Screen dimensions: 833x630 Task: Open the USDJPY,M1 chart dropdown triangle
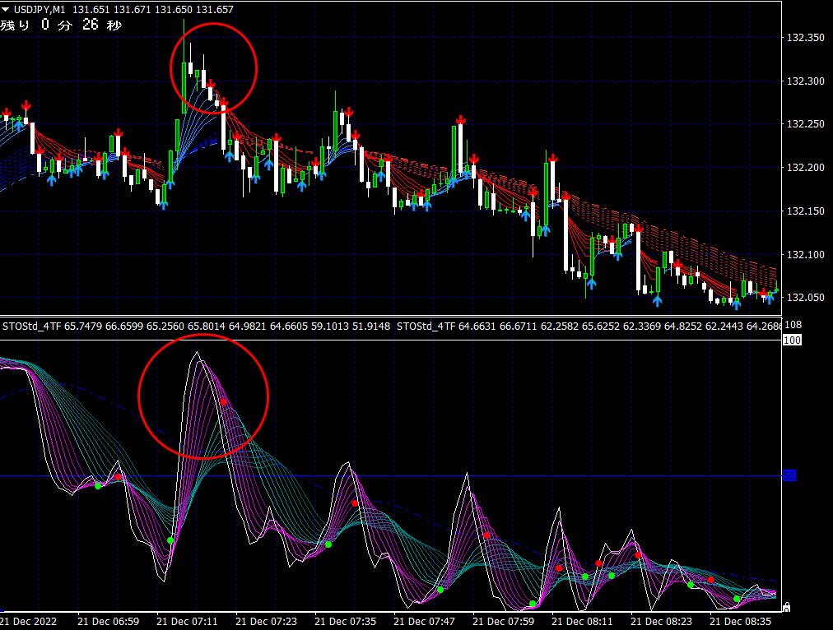(5, 9)
